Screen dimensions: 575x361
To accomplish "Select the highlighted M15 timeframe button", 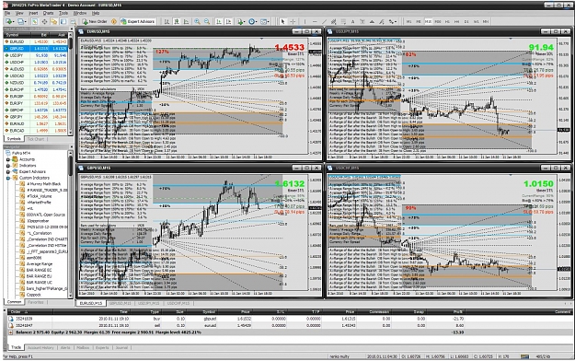I will click(x=428, y=22).
